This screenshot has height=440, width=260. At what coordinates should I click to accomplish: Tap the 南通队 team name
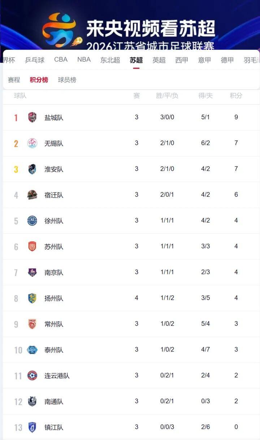click(x=54, y=401)
